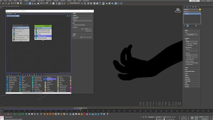Select the Unlink Selection tool

[x=6, y=3]
